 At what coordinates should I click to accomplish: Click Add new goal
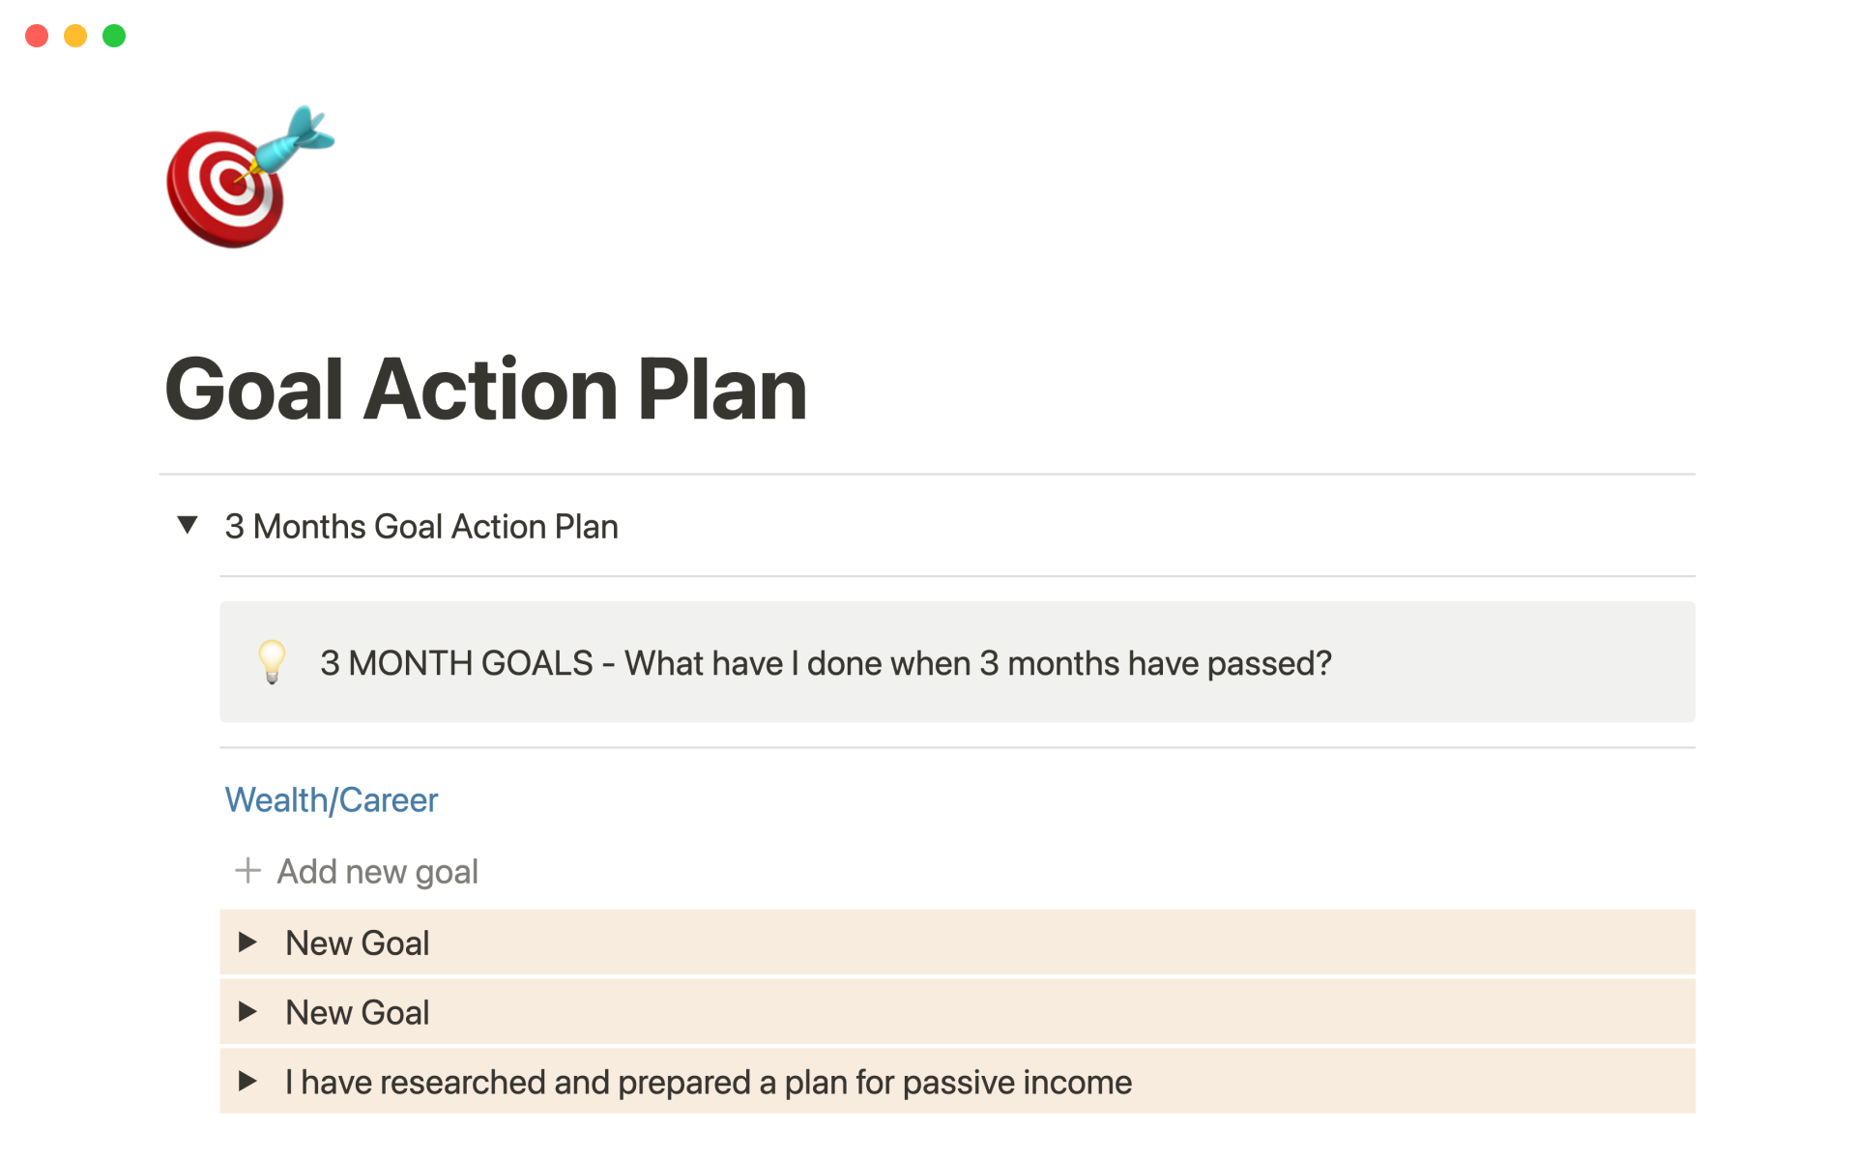377,871
